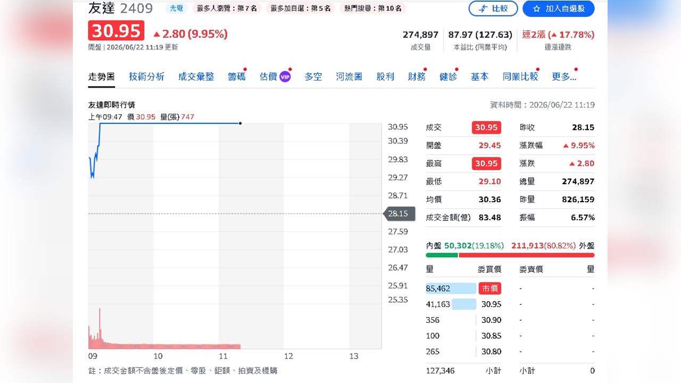This screenshot has width=681, height=383.
Task: Open the 成交彙整 tab
Action: point(196,77)
